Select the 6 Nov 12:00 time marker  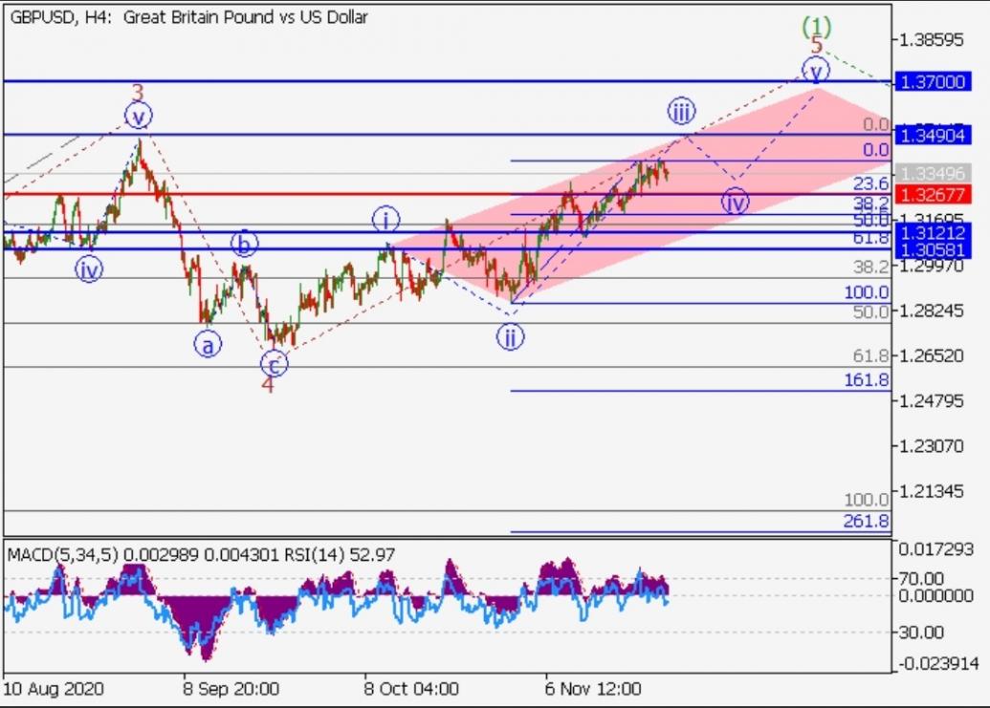click(x=592, y=688)
